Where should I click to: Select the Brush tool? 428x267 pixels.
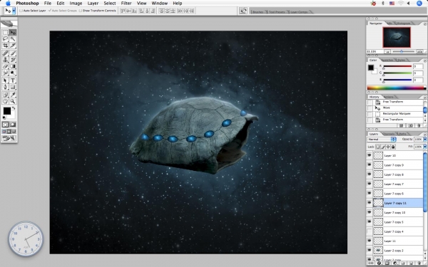click(13, 53)
